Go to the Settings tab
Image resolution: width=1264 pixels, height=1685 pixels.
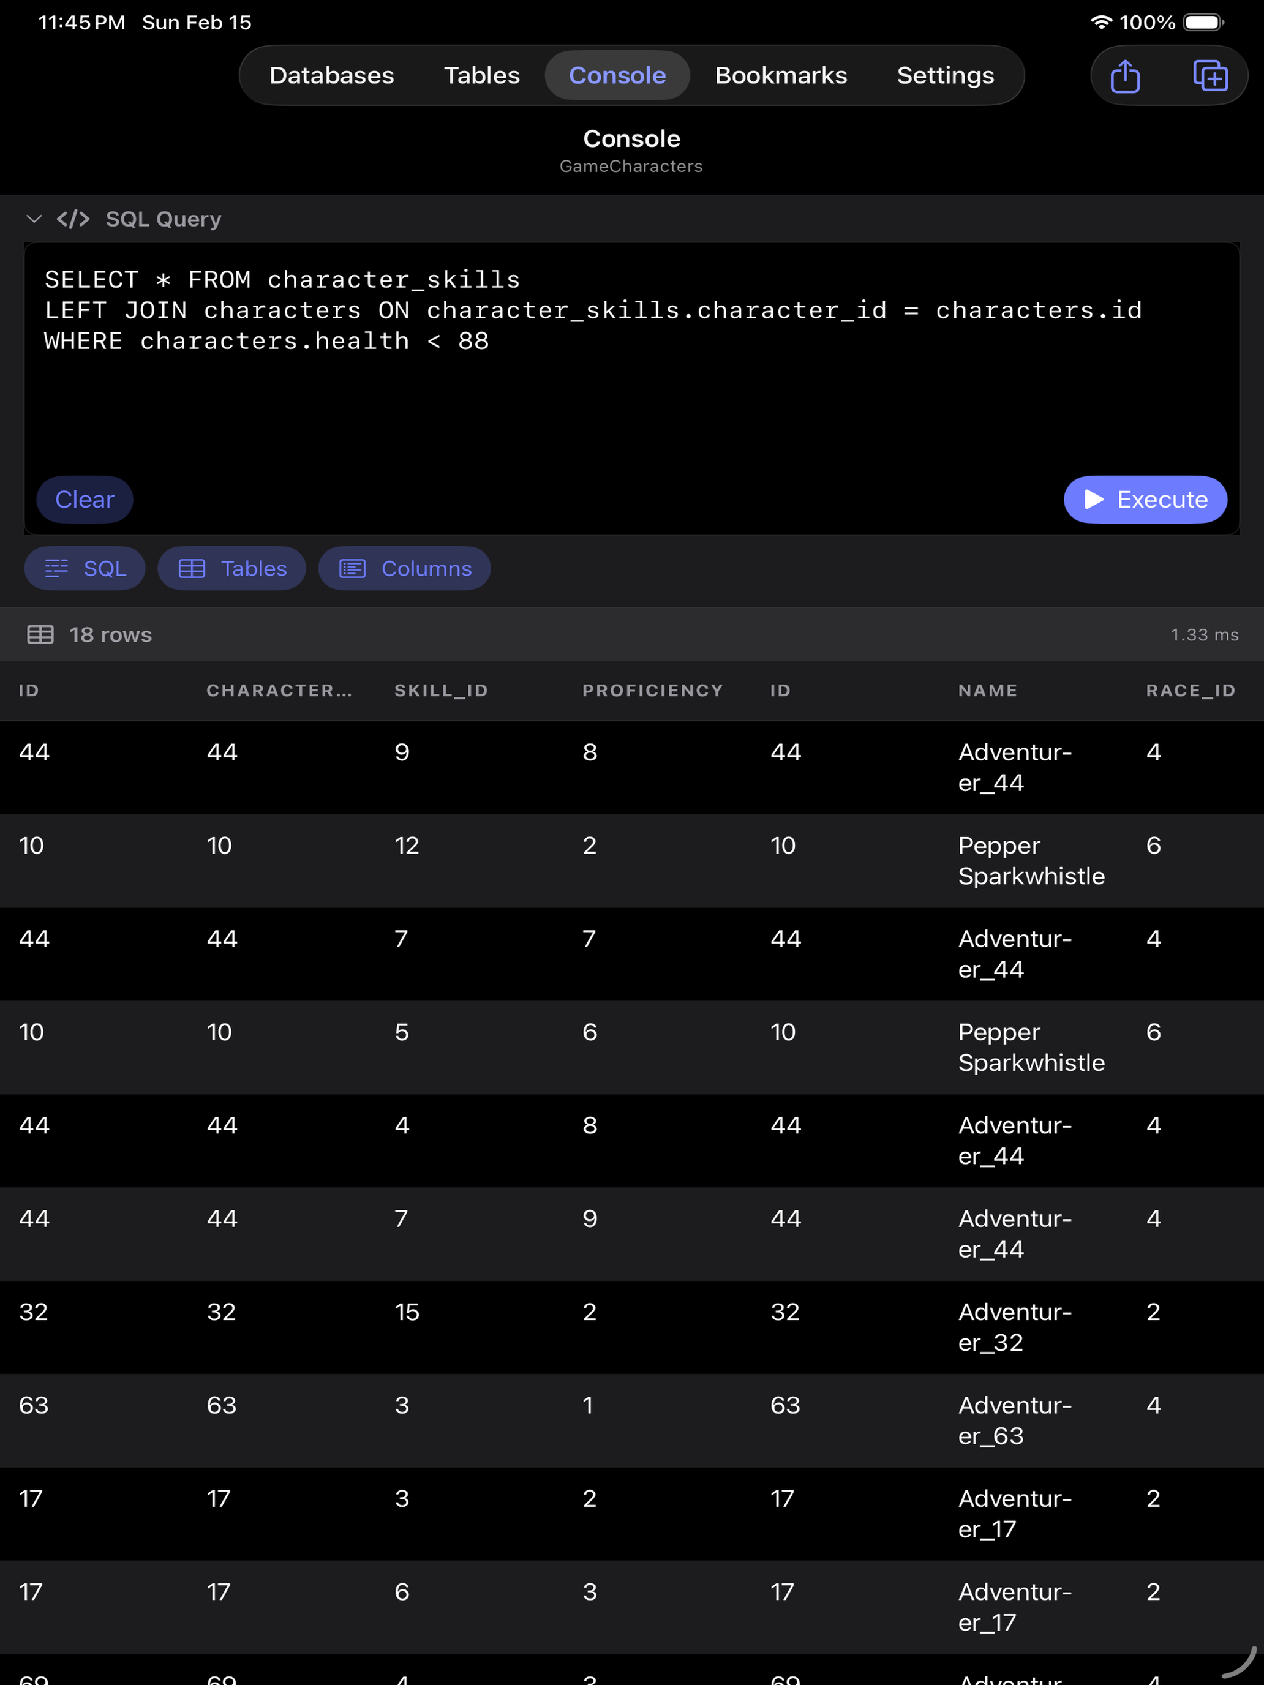coord(945,75)
